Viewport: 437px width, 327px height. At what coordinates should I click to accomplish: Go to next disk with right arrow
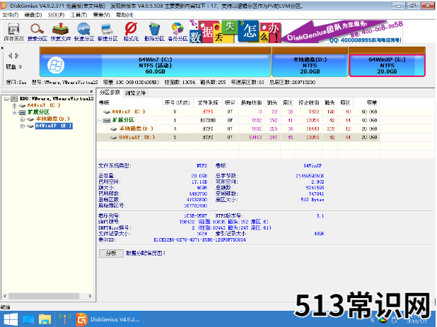tap(17, 56)
